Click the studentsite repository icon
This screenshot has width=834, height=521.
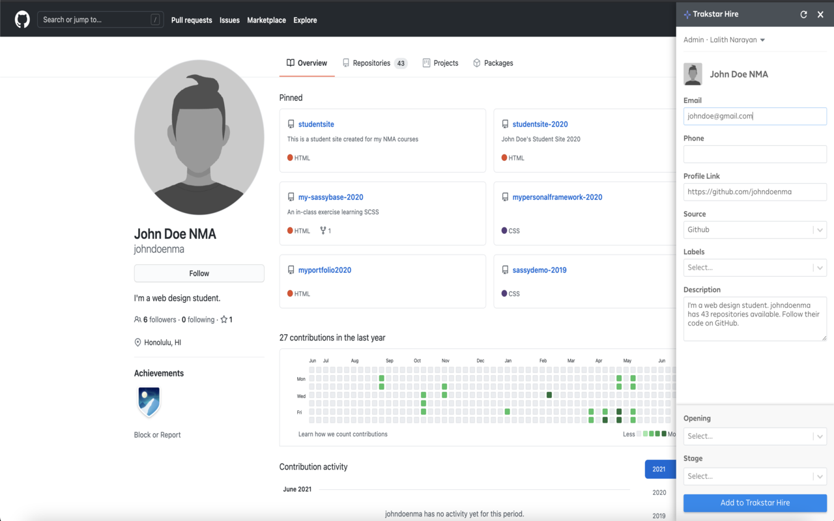pyautogui.click(x=291, y=124)
